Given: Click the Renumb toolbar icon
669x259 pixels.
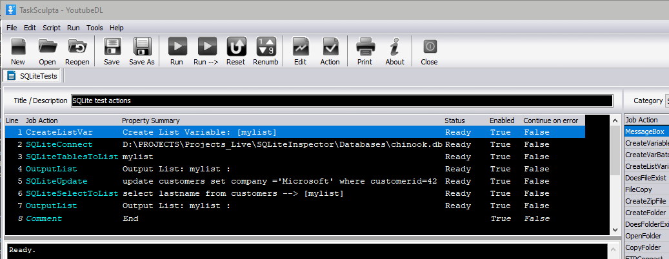Looking at the screenshot, I should 266,46.
